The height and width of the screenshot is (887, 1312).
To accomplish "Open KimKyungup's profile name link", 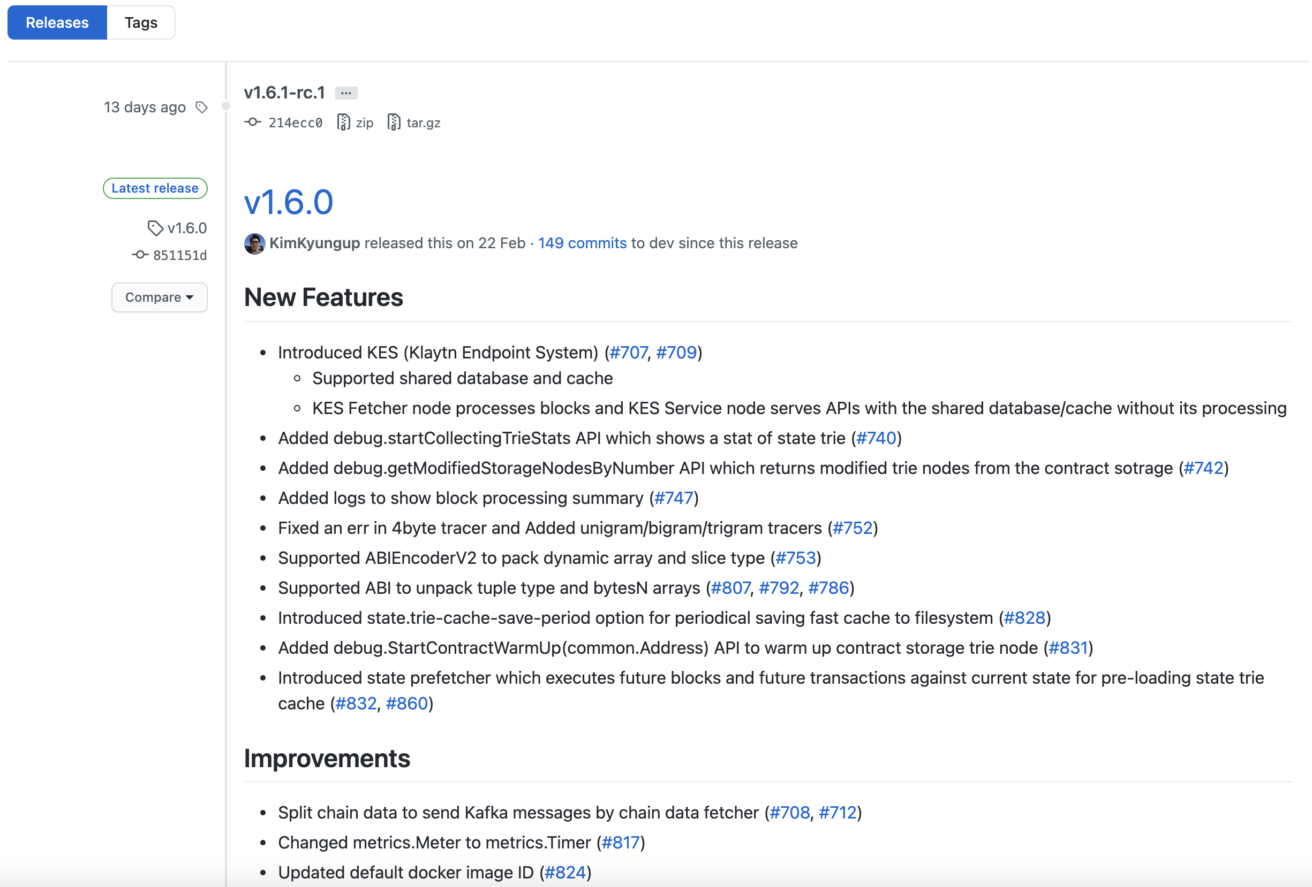I will pos(314,243).
